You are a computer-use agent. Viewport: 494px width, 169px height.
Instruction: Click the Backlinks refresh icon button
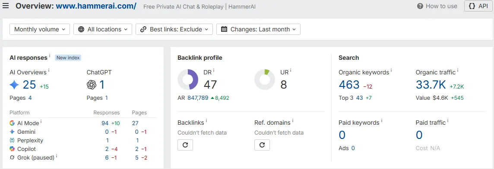[x=185, y=145]
